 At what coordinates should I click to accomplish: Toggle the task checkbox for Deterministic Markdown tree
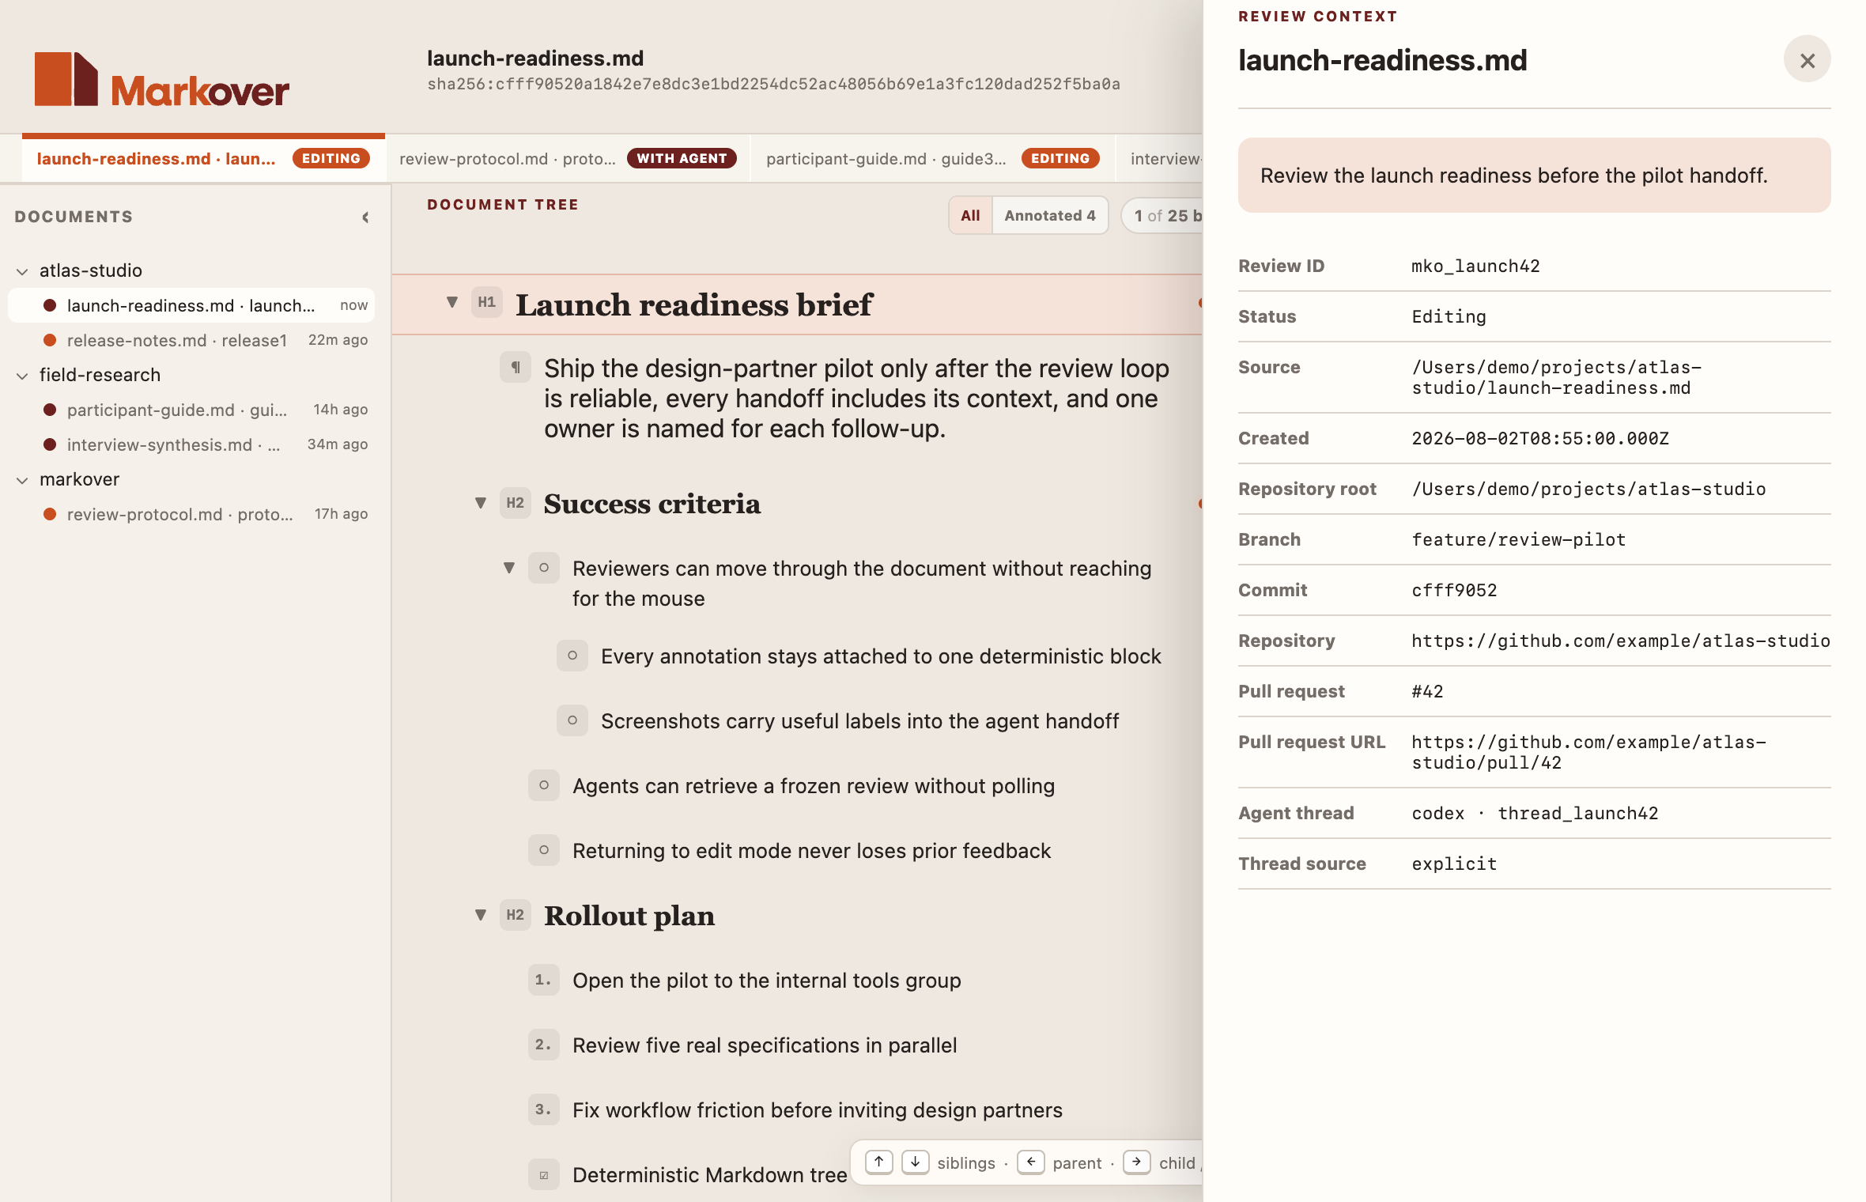[x=544, y=1174]
